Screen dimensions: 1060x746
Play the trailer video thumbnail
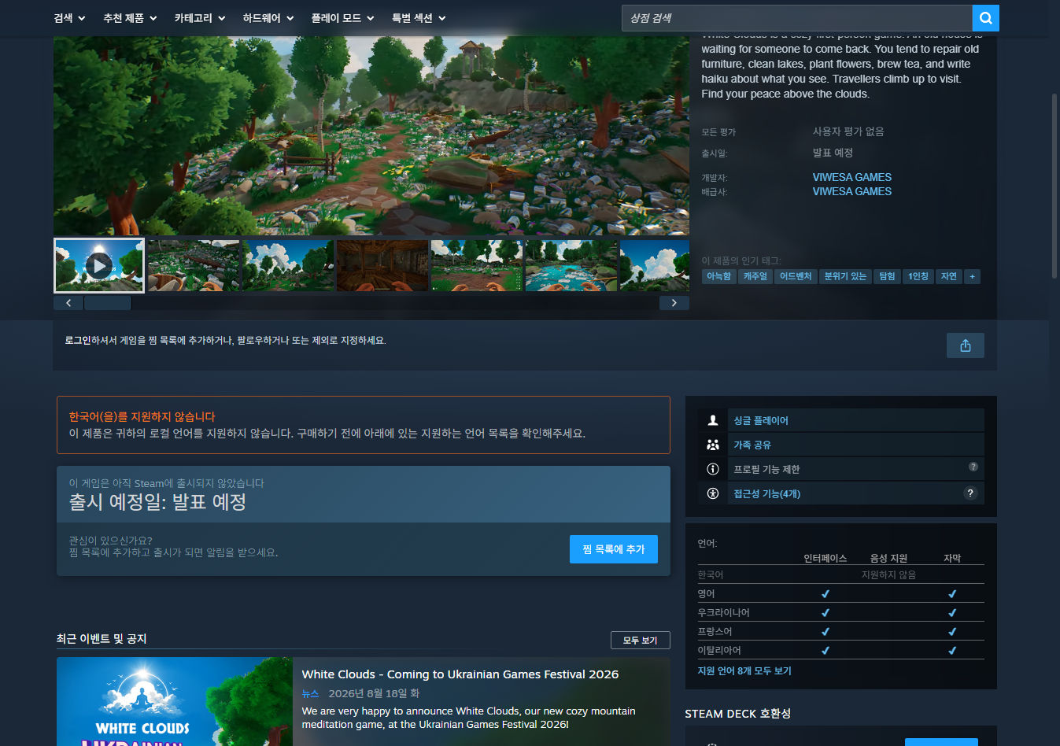click(x=99, y=265)
